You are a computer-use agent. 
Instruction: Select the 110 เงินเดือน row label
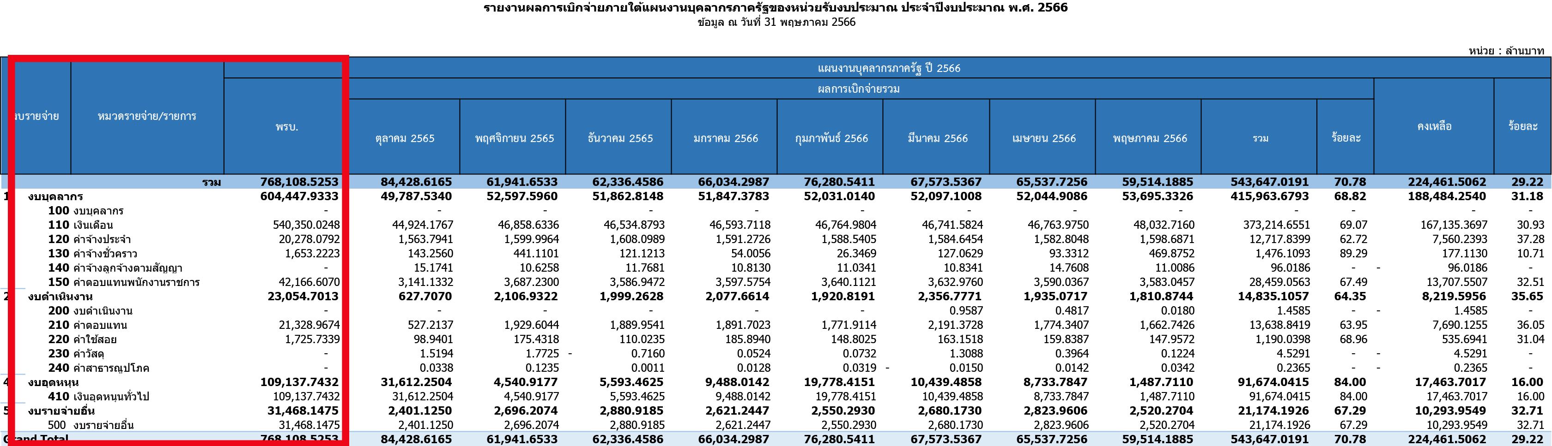click(x=81, y=225)
